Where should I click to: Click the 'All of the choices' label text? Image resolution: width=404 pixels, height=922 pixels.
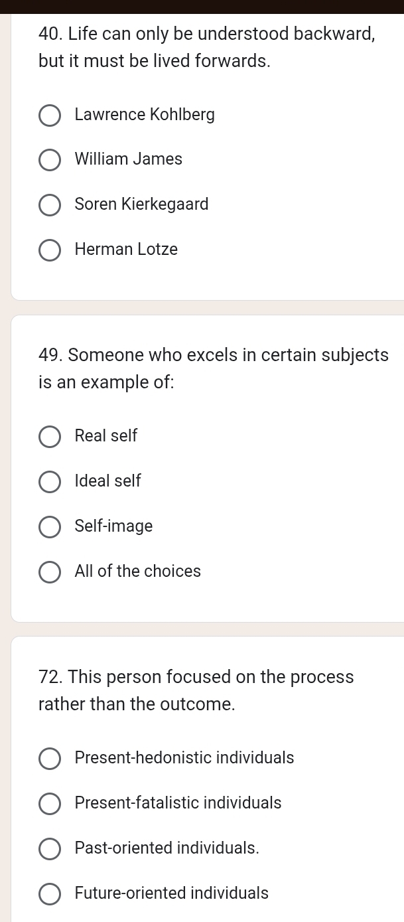(x=138, y=572)
